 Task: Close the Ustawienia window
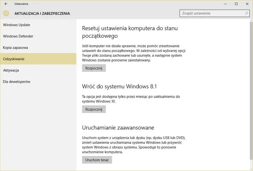pos(247,4)
